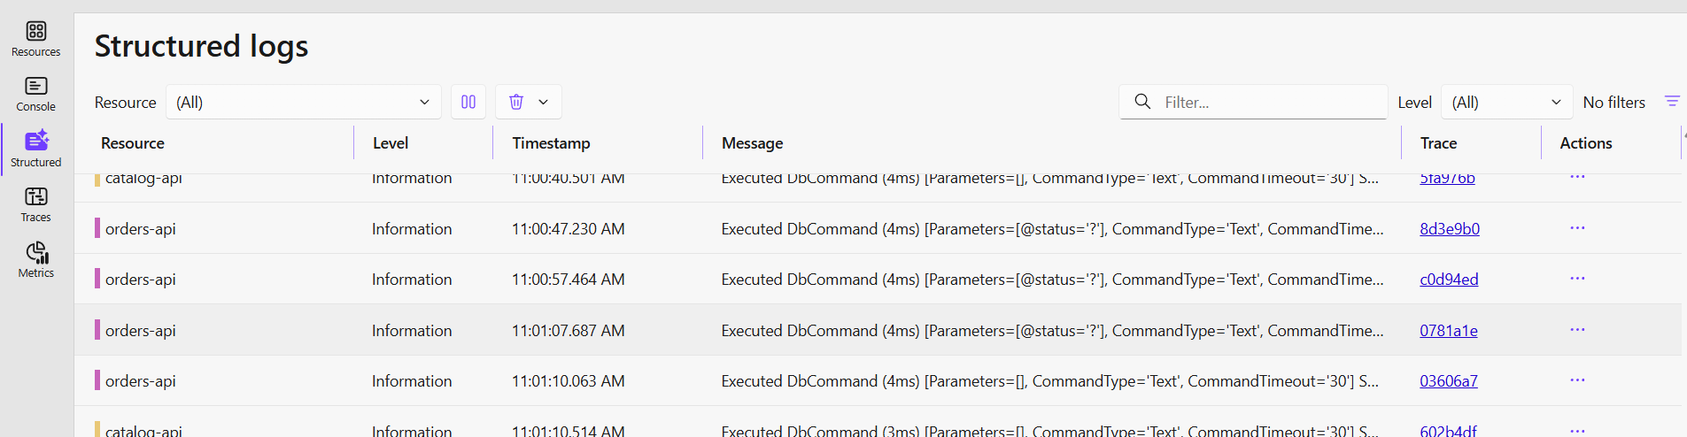Image resolution: width=1687 pixels, height=437 pixels.
Task: Open trace link c0d94ed
Action: [1449, 279]
